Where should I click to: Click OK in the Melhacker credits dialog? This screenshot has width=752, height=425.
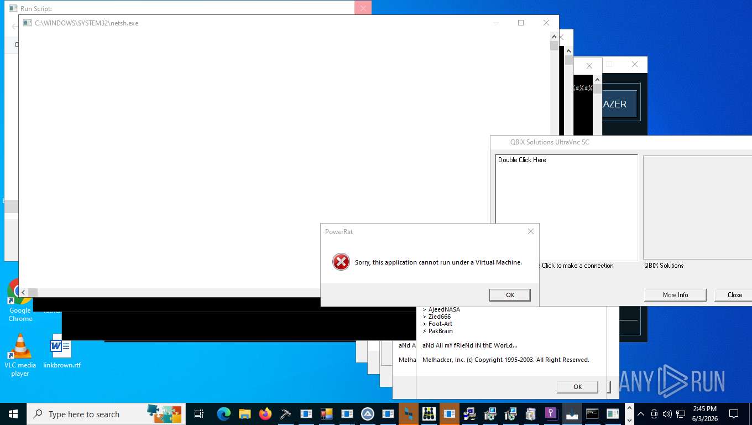(577, 387)
